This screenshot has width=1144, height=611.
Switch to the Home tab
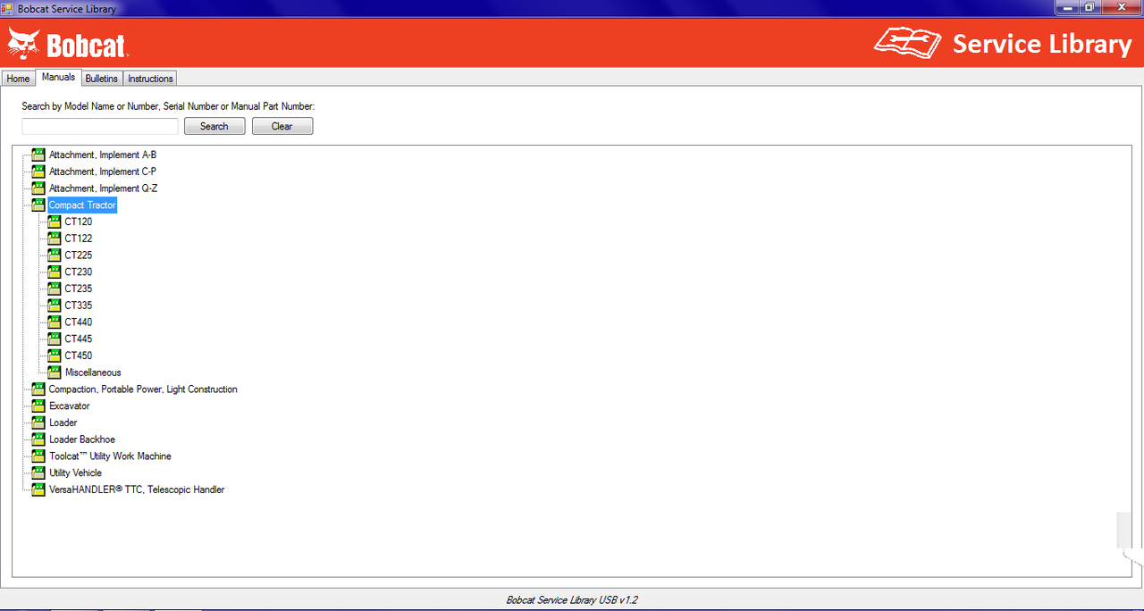coord(18,79)
